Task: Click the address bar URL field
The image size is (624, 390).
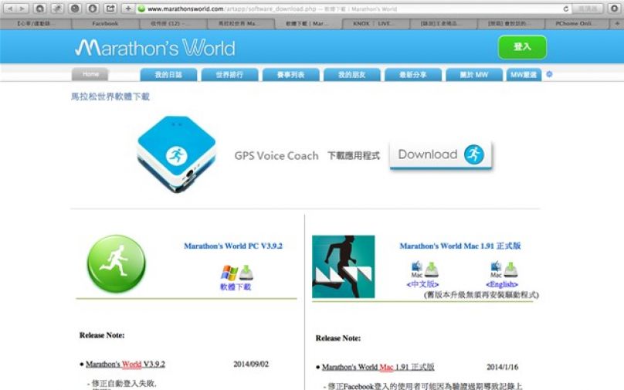Action: (x=354, y=8)
